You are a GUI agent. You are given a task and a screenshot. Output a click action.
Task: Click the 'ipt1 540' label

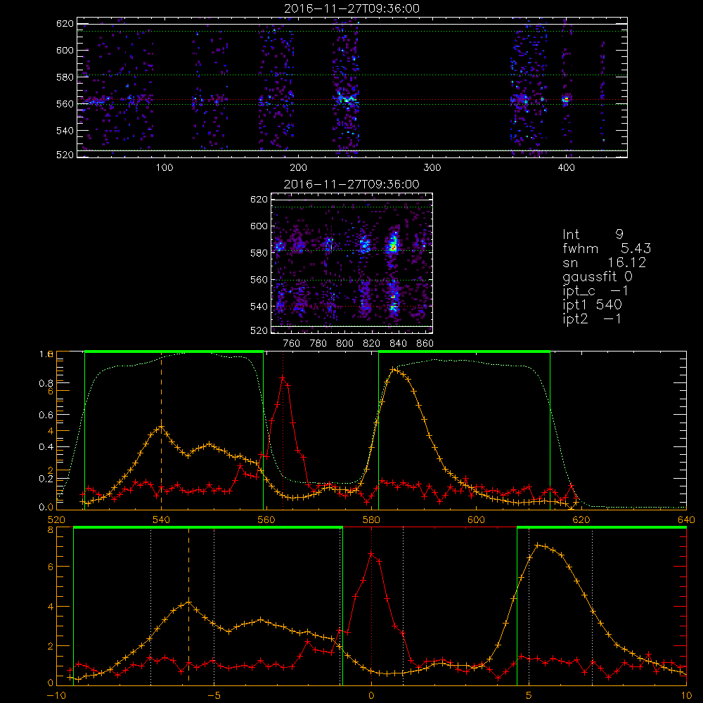(592, 305)
